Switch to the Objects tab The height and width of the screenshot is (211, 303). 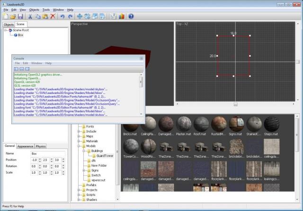tap(9, 24)
